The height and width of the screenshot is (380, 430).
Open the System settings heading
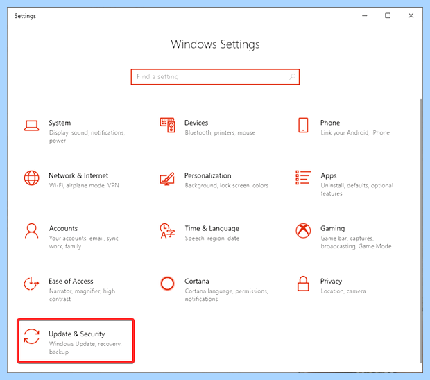pos(60,123)
